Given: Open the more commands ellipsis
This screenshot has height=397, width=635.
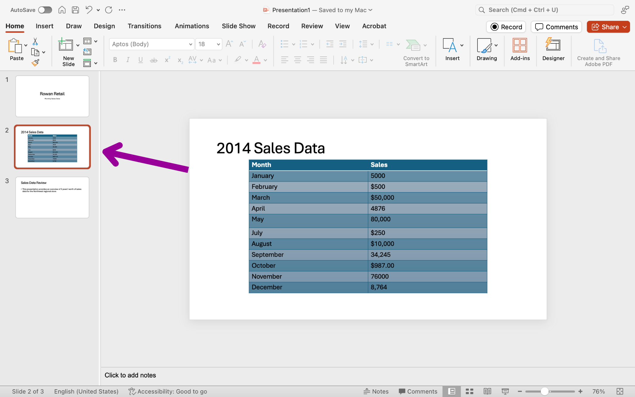Looking at the screenshot, I should click(x=122, y=10).
